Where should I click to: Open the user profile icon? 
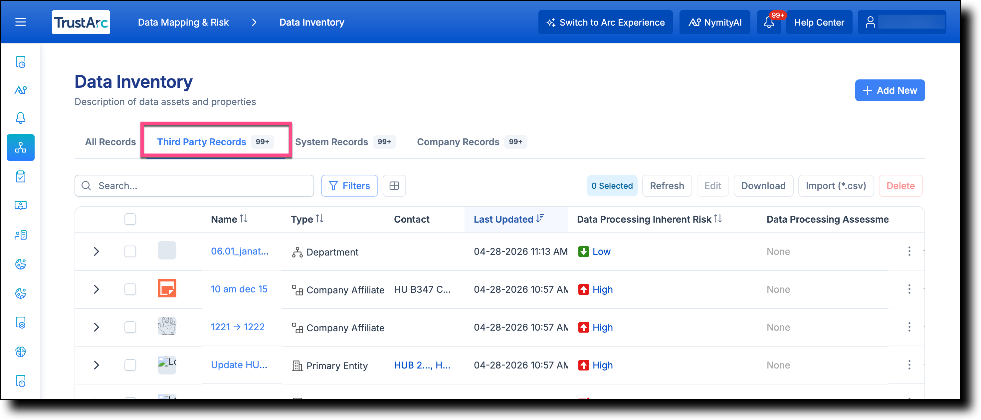[x=870, y=23]
